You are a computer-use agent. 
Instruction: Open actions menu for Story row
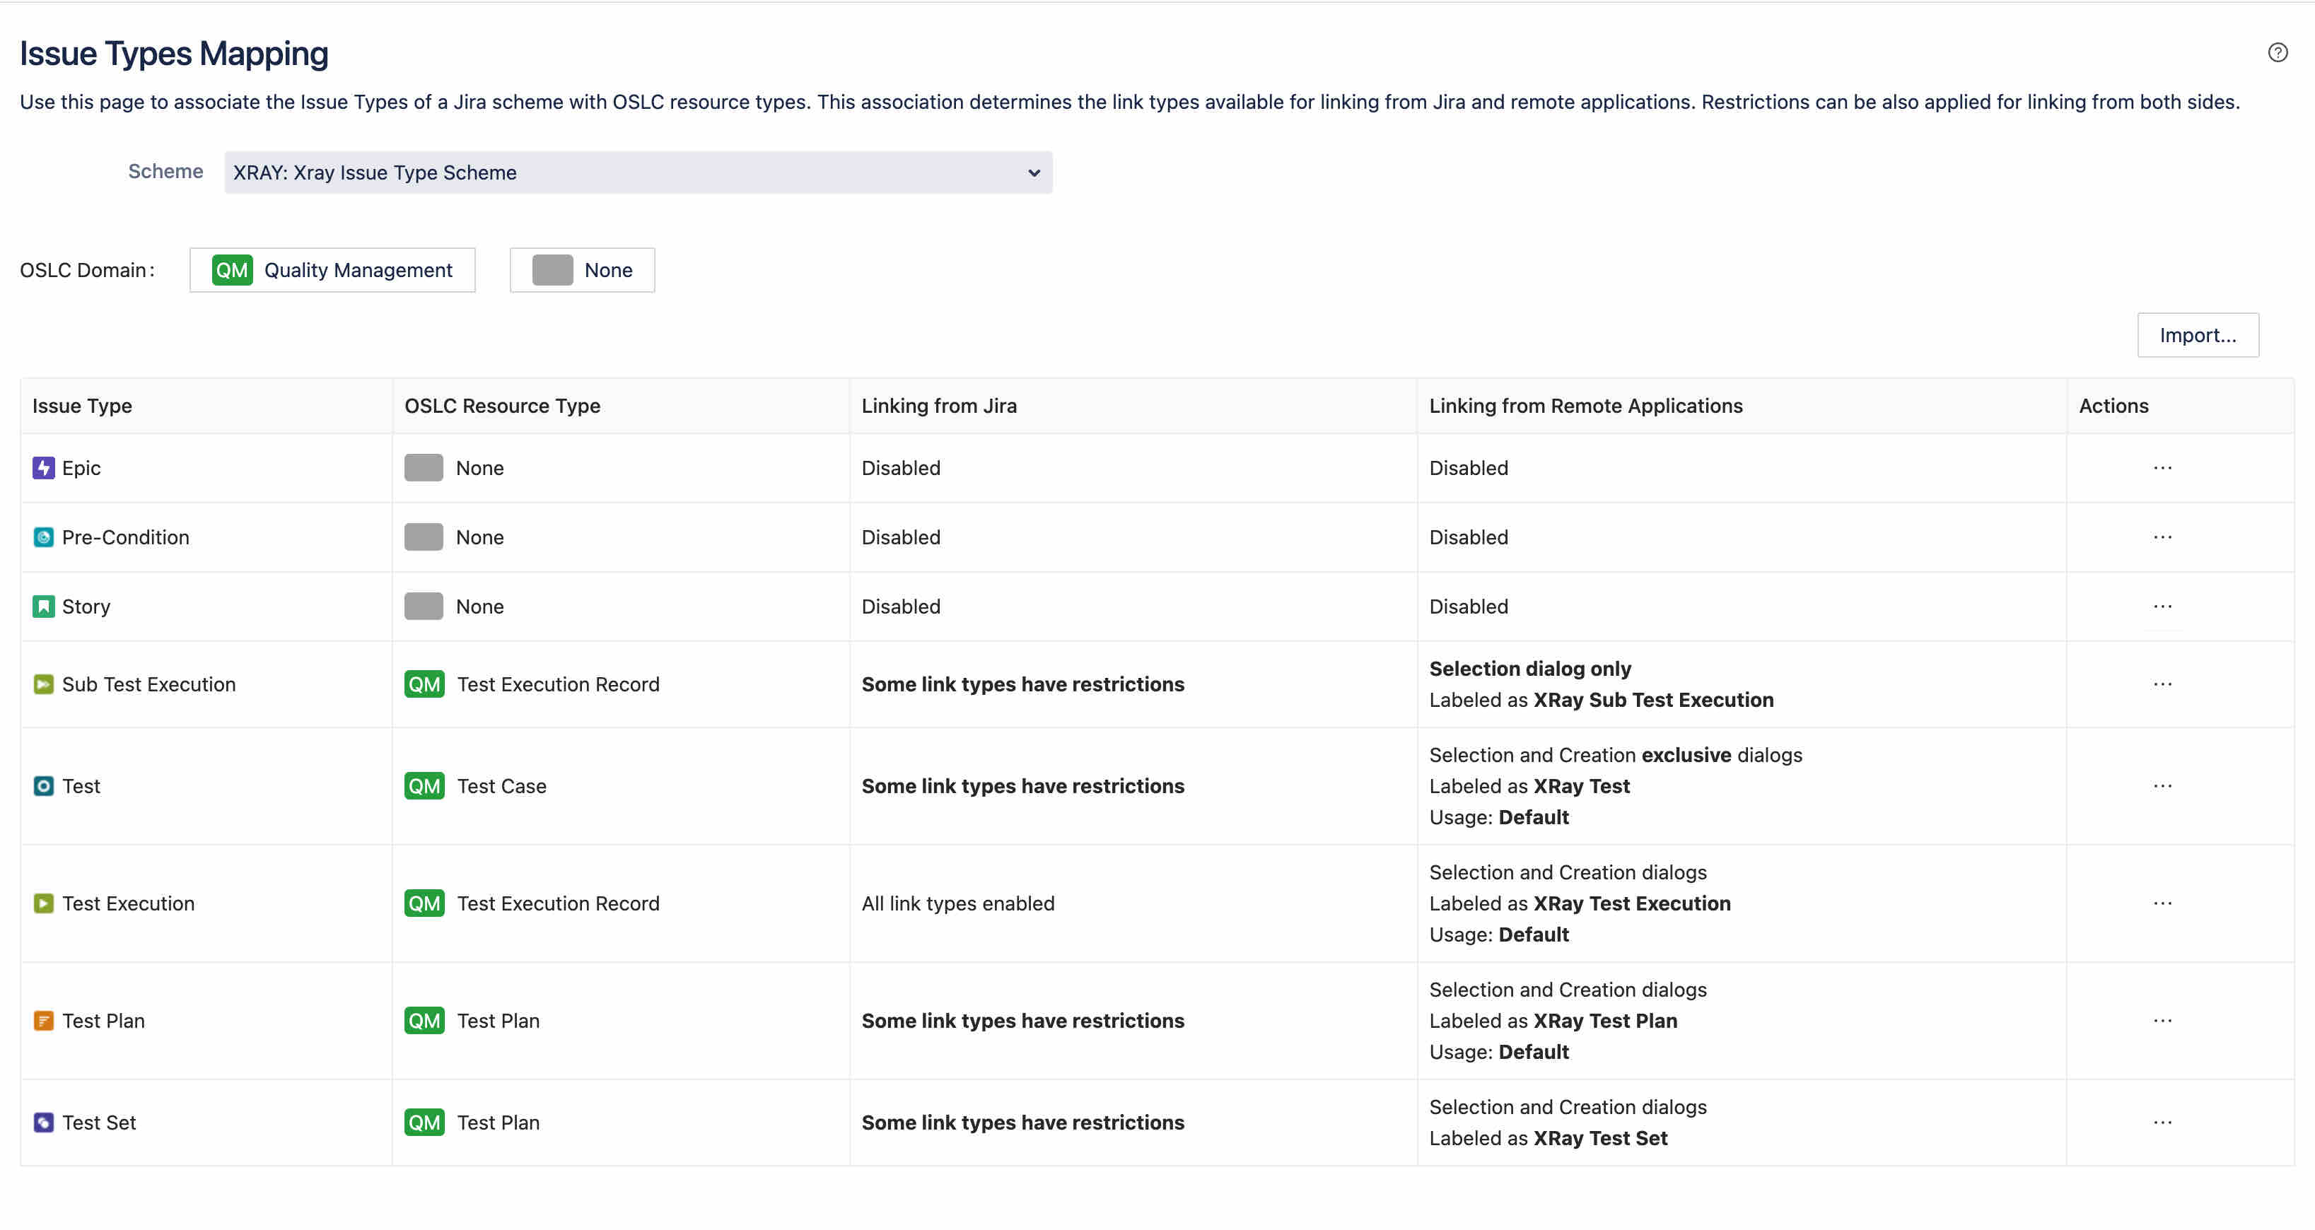pos(2162,607)
